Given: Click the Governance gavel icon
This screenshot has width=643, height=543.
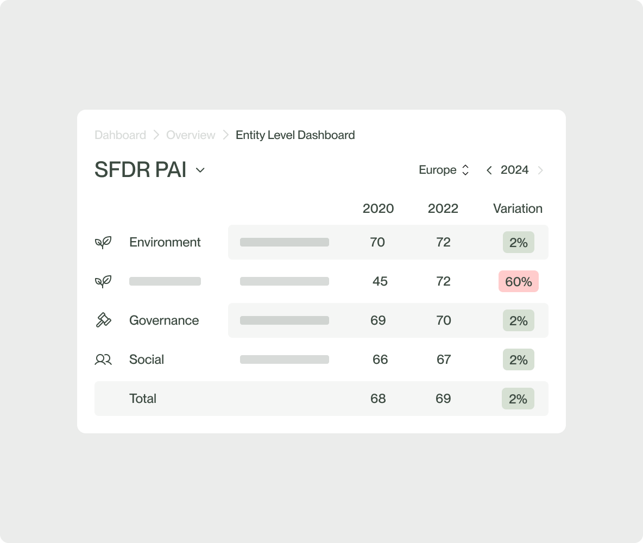Looking at the screenshot, I should (103, 320).
